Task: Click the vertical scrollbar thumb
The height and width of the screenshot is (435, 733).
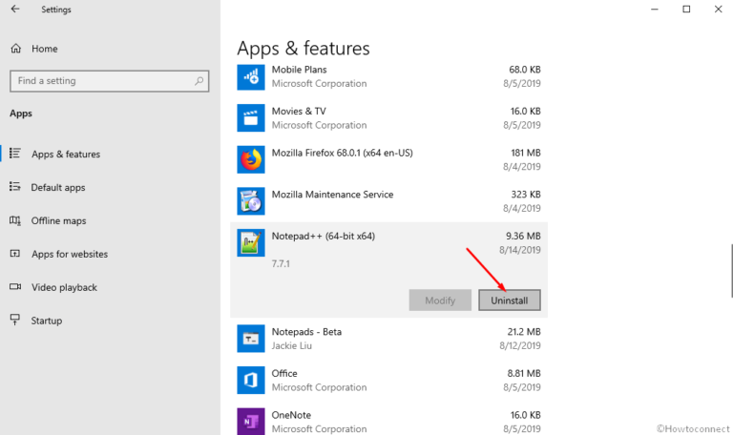Action: tap(732, 270)
